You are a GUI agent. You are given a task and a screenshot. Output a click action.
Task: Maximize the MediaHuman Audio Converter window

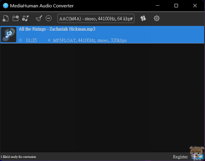pos(176,6)
